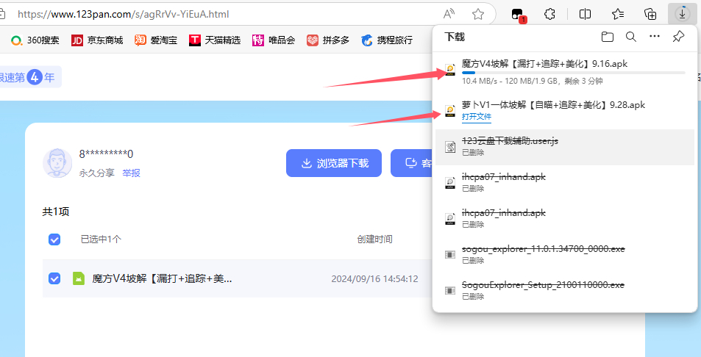The width and height of the screenshot is (701, 357).
Task: Click the script file icon for user.js
Action: tap(449, 146)
